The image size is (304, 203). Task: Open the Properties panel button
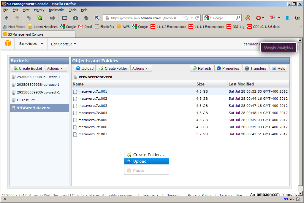228,69
